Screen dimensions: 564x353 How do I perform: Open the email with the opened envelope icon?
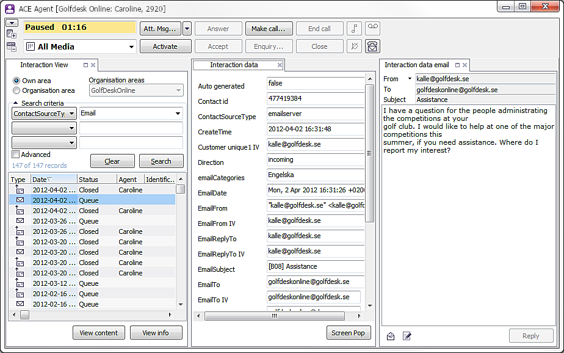tap(391, 337)
